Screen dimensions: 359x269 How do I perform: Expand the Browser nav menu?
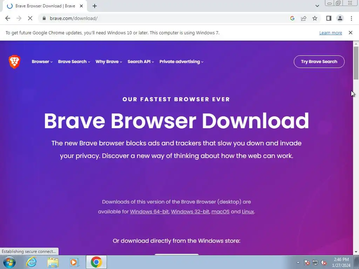pyautogui.click(x=42, y=62)
